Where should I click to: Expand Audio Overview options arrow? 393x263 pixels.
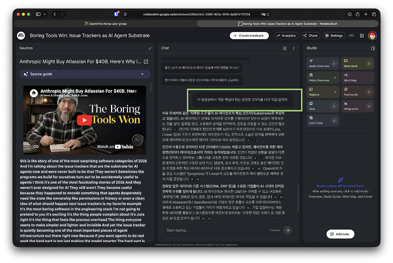334,64
